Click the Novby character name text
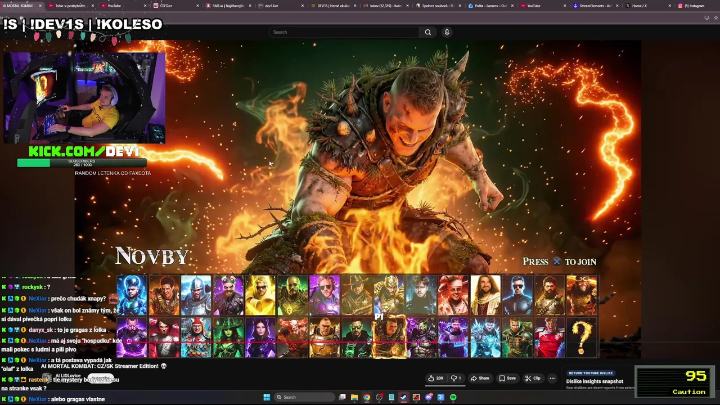The height and width of the screenshot is (405, 720). tap(152, 256)
